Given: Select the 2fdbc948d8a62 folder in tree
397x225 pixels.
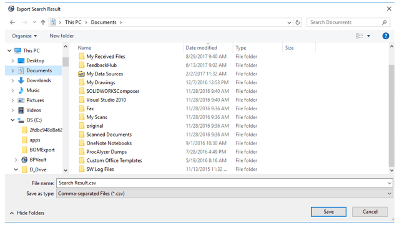Looking at the screenshot, I should (46, 130).
